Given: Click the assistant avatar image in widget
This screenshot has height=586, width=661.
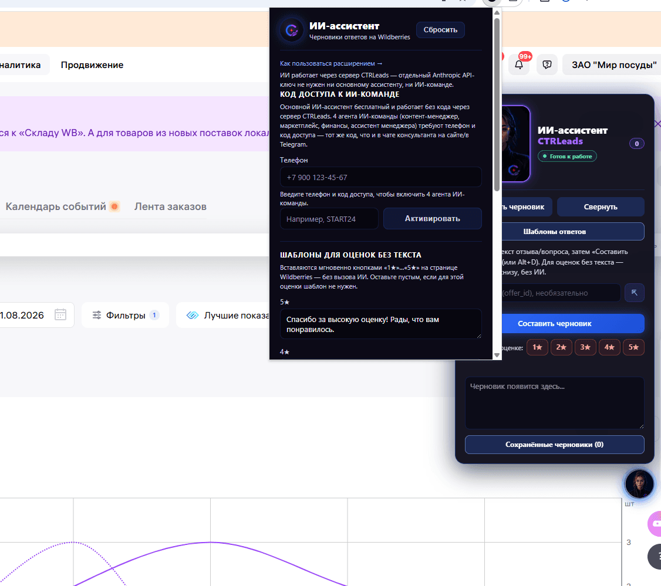Looking at the screenshot, I should tap(515, 144).
